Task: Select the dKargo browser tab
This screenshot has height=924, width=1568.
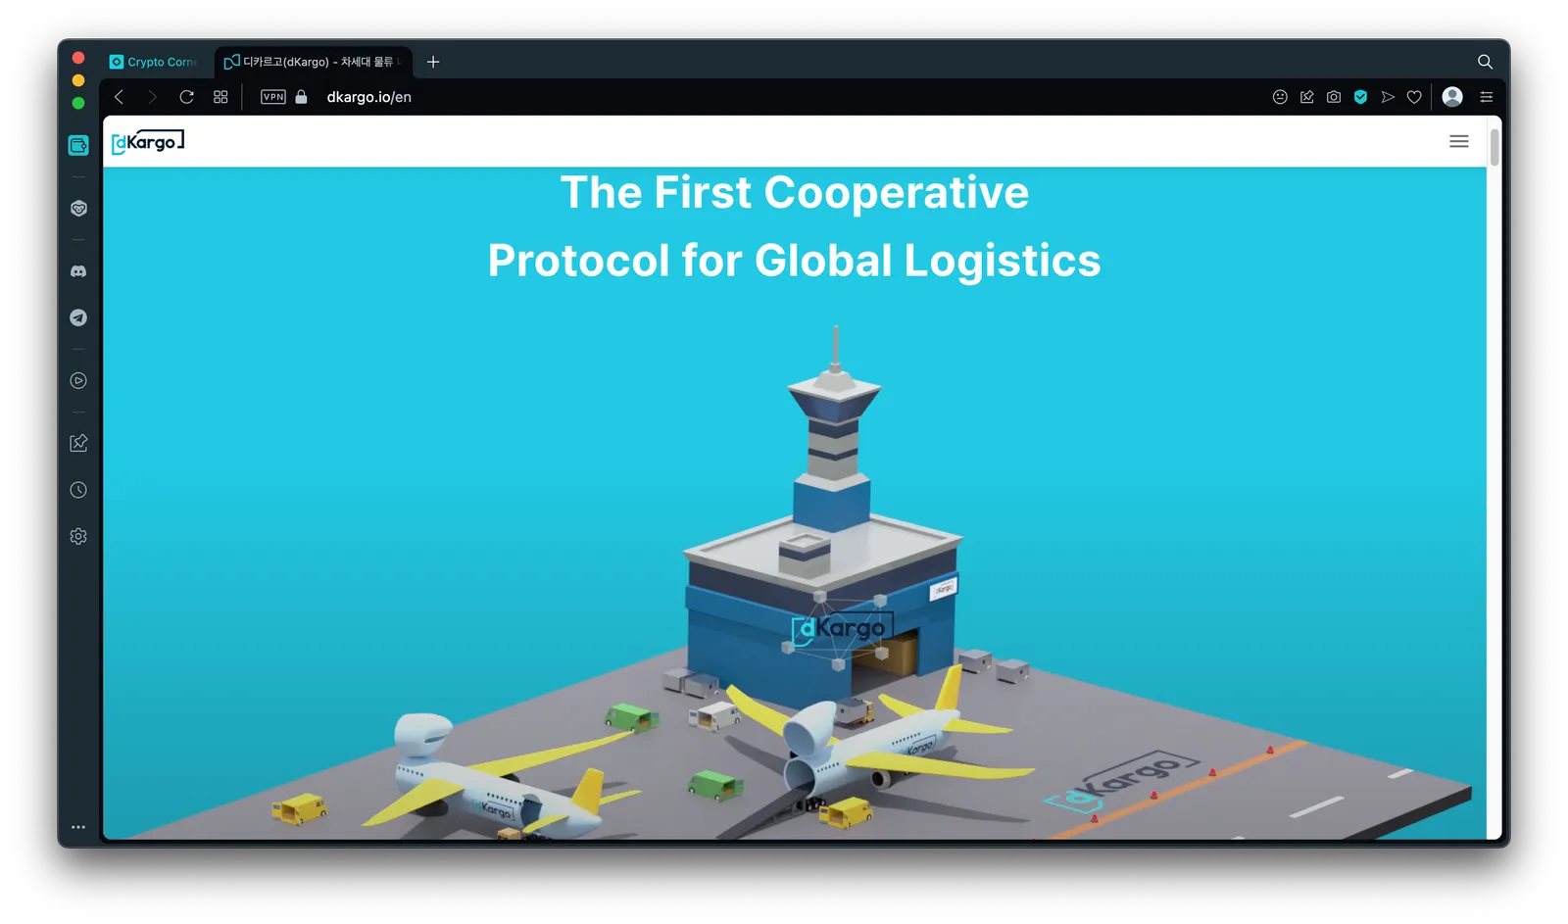Action: [313, 62]
